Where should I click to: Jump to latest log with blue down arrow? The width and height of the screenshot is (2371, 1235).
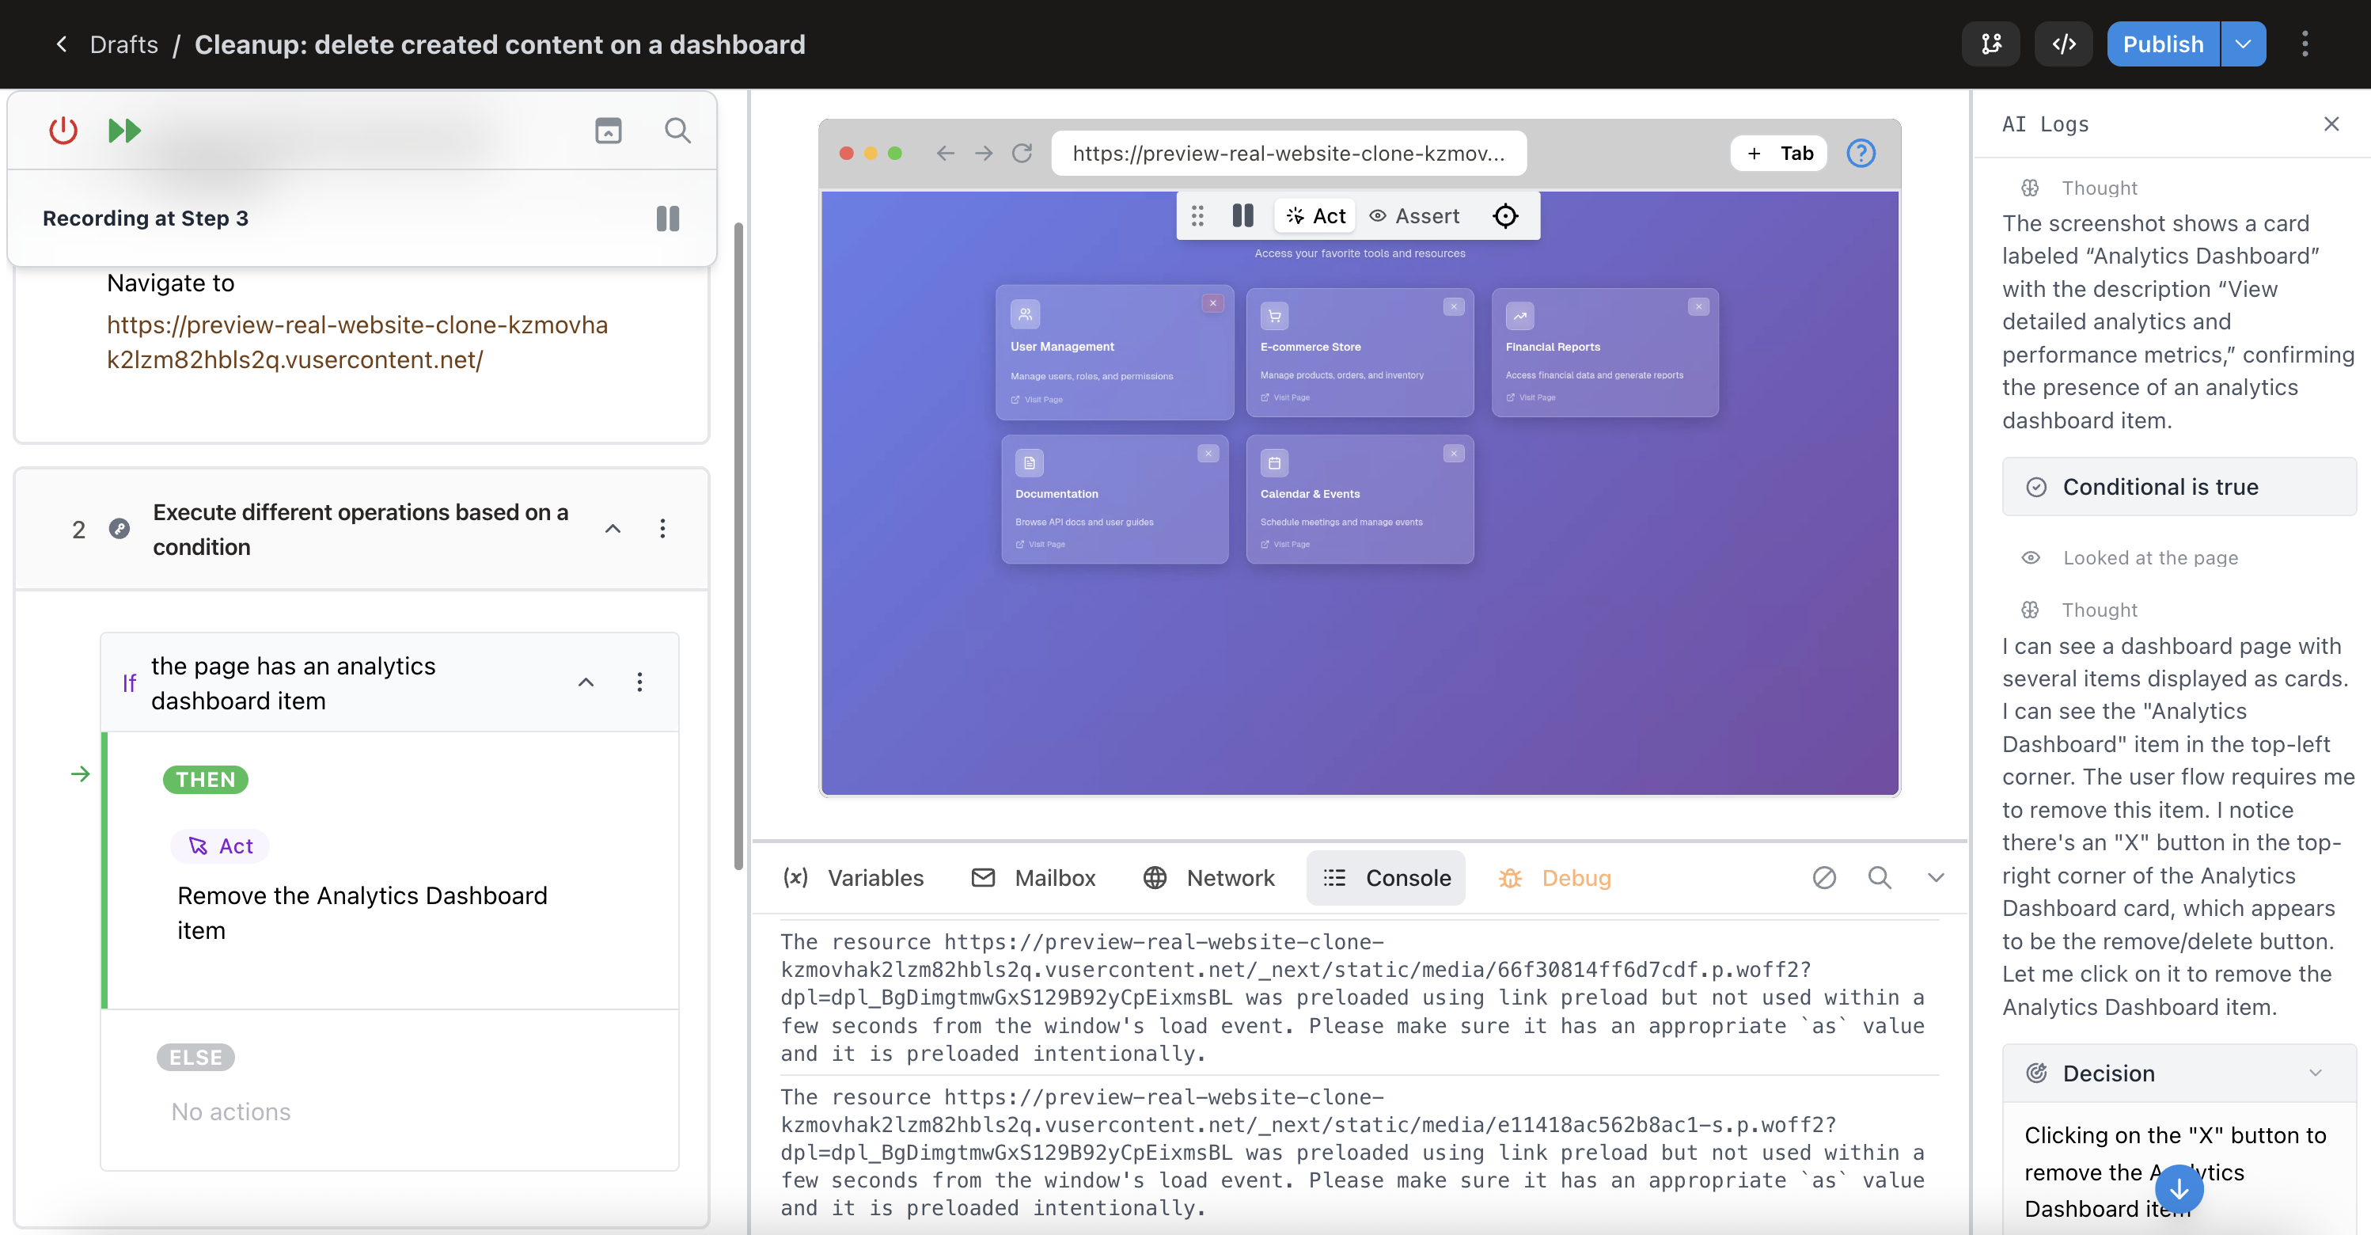tap(2179, 1189)
